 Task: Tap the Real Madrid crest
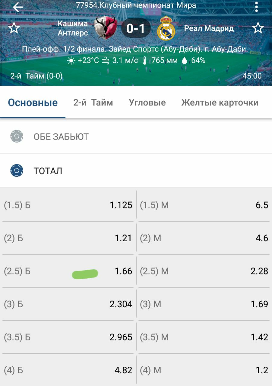pyautogui.click(x=166, y=28)
